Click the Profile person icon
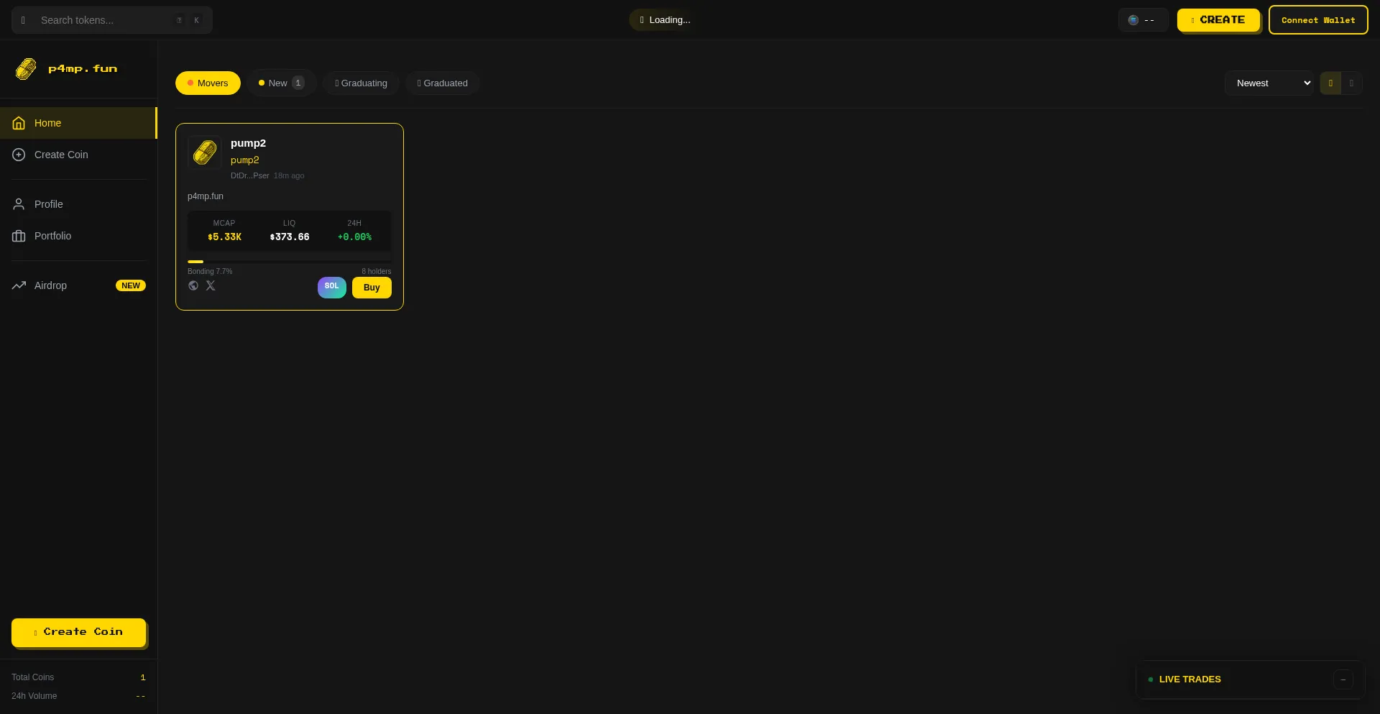The image size is (1380, 714). [19, 204]
